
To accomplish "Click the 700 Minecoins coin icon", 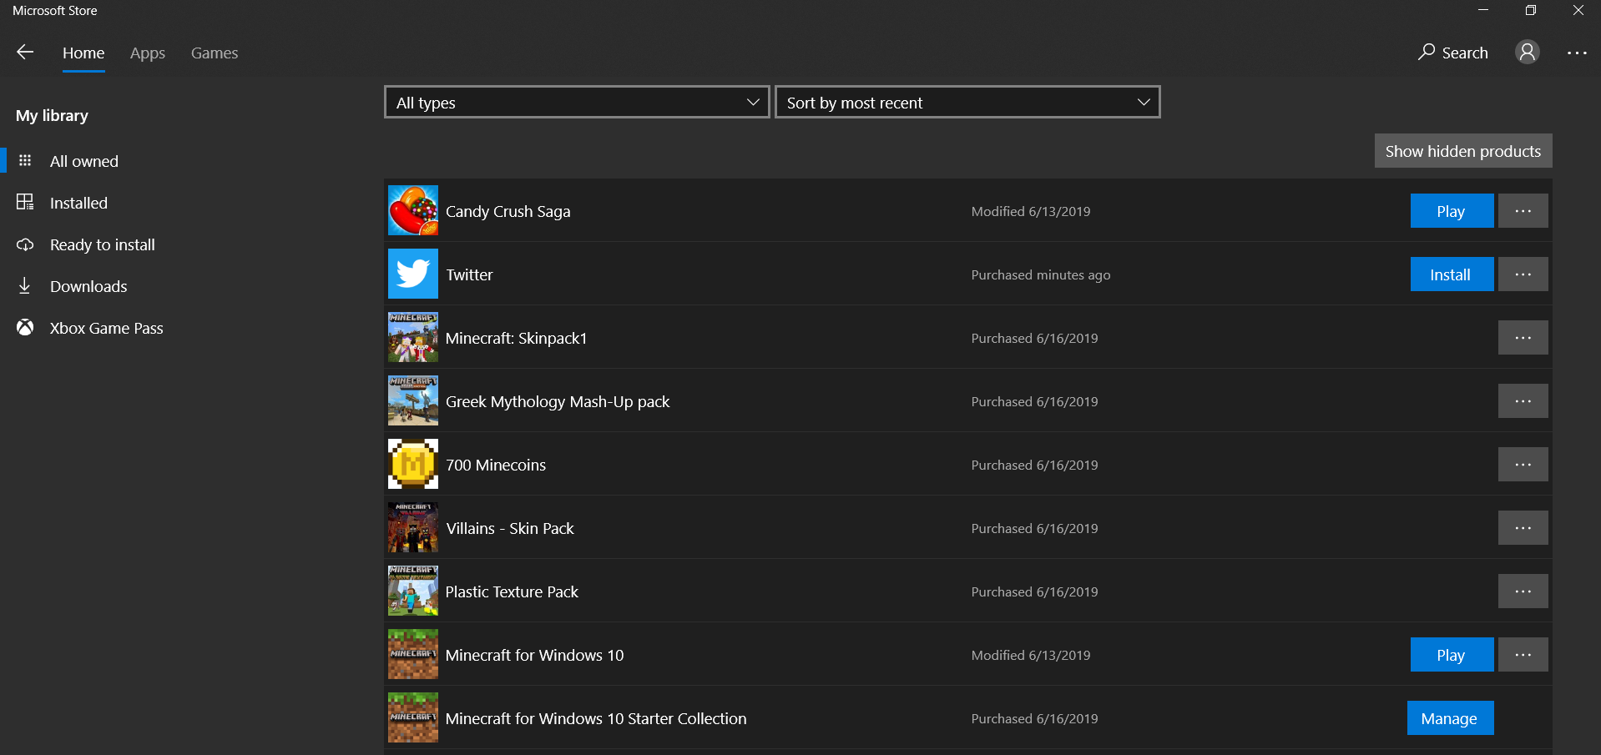I will coord(413,464).
